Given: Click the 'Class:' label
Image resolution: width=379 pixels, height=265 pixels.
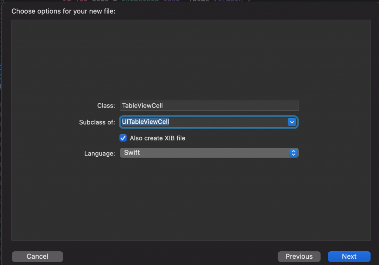Looking at the screenshot, I should click(x=106, y=106).
